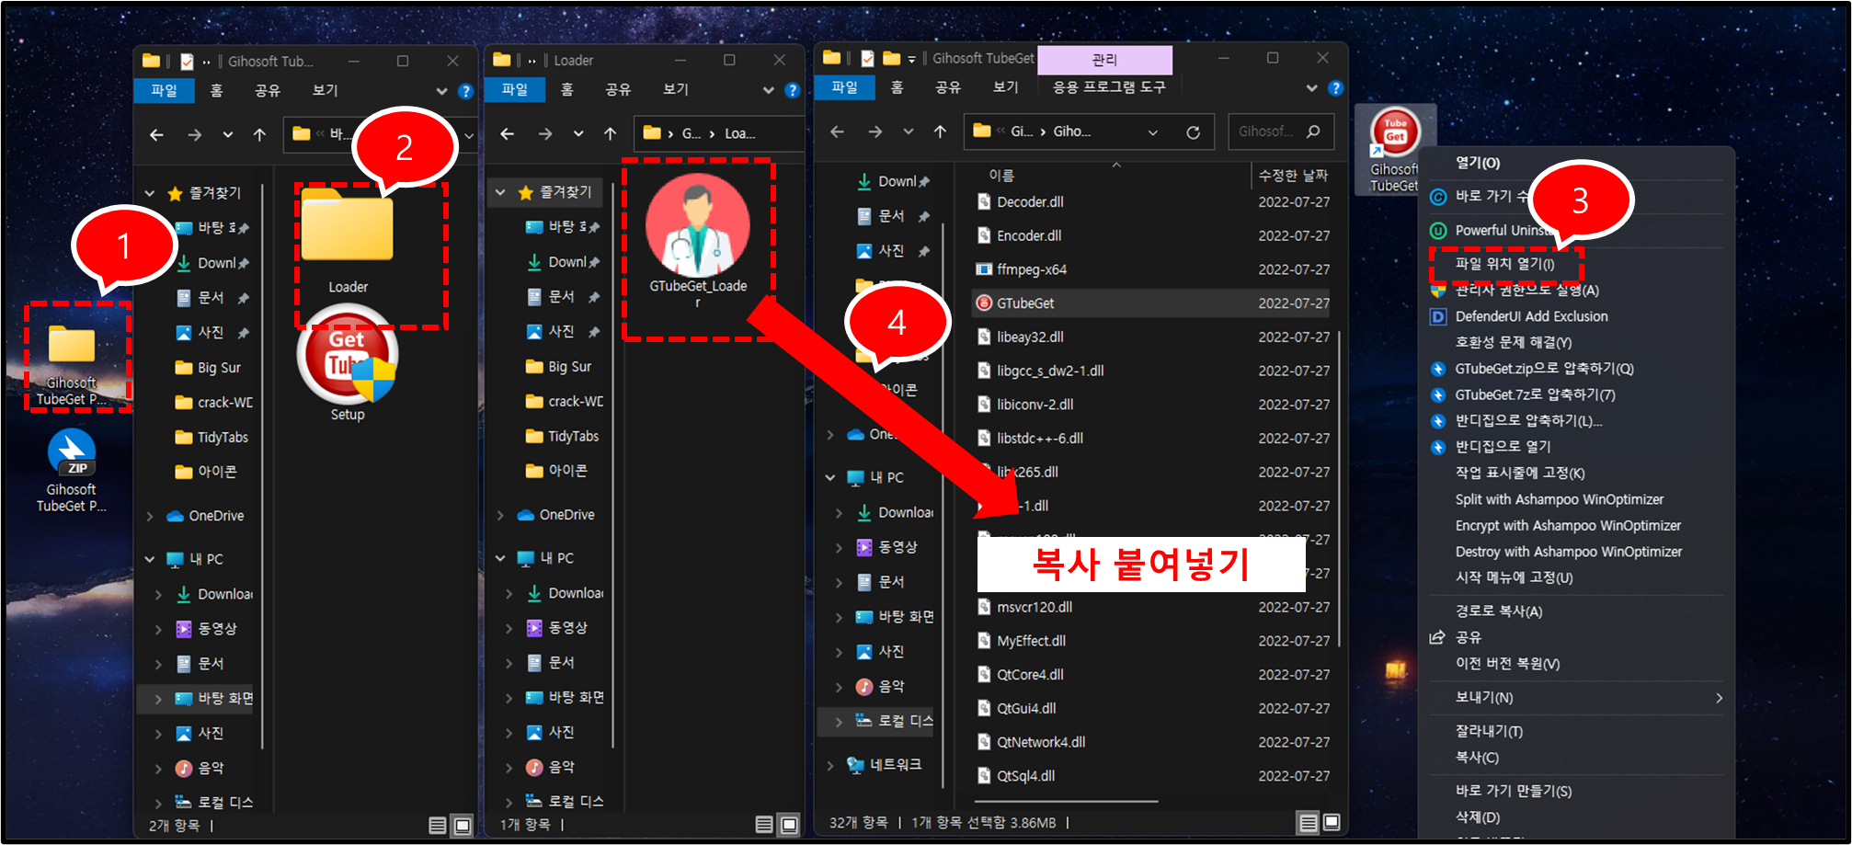Select the Gihosoft TubeGet desktop folder
The width and height of the screenshot is (1852, 845).
click(72, 365)
